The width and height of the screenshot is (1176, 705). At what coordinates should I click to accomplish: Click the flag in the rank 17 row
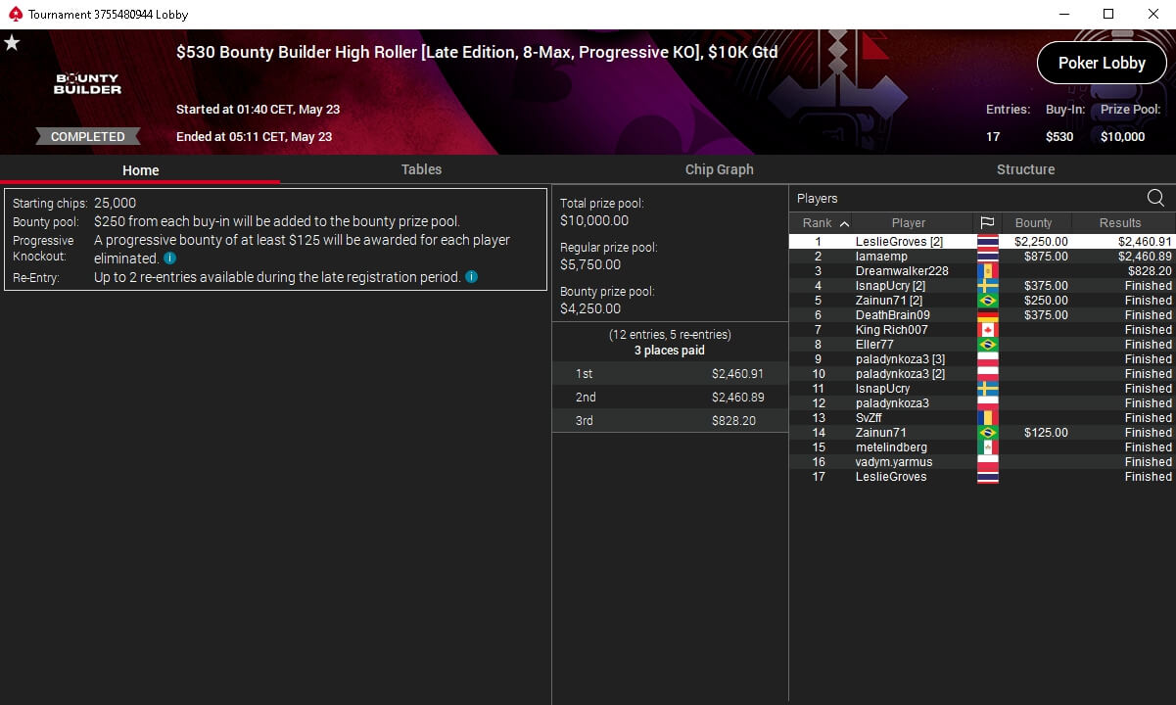point(987,477)
